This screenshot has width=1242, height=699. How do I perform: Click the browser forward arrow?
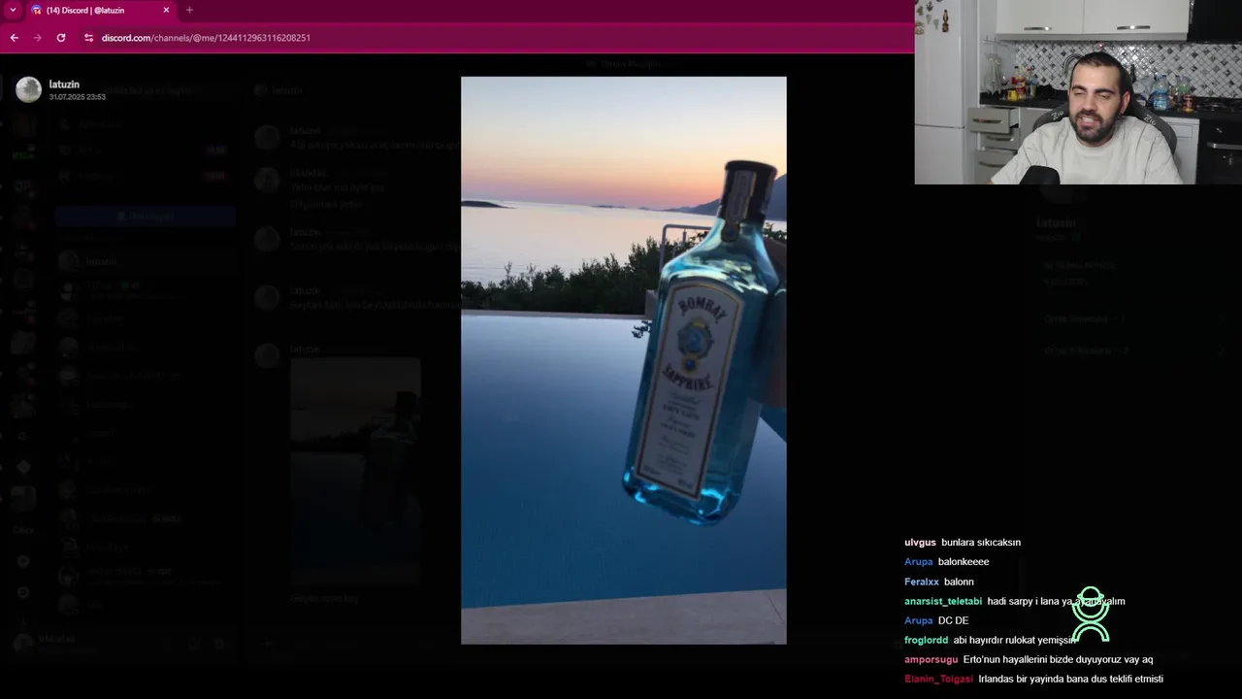tap(37, 38)
